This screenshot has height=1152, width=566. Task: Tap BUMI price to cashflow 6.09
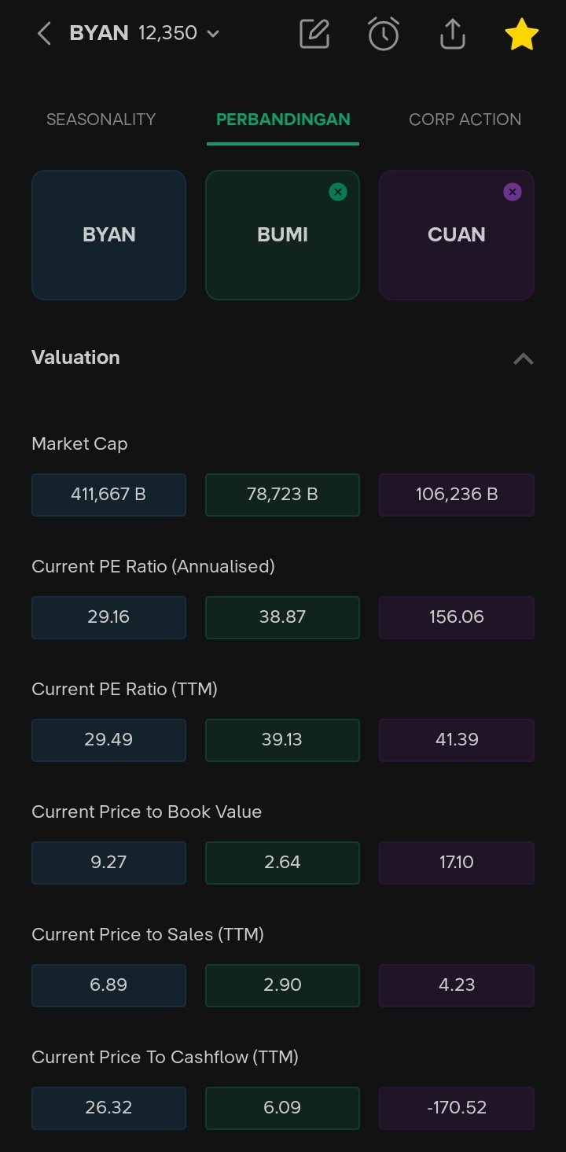pyautogui.click(x=282, y=1108)
